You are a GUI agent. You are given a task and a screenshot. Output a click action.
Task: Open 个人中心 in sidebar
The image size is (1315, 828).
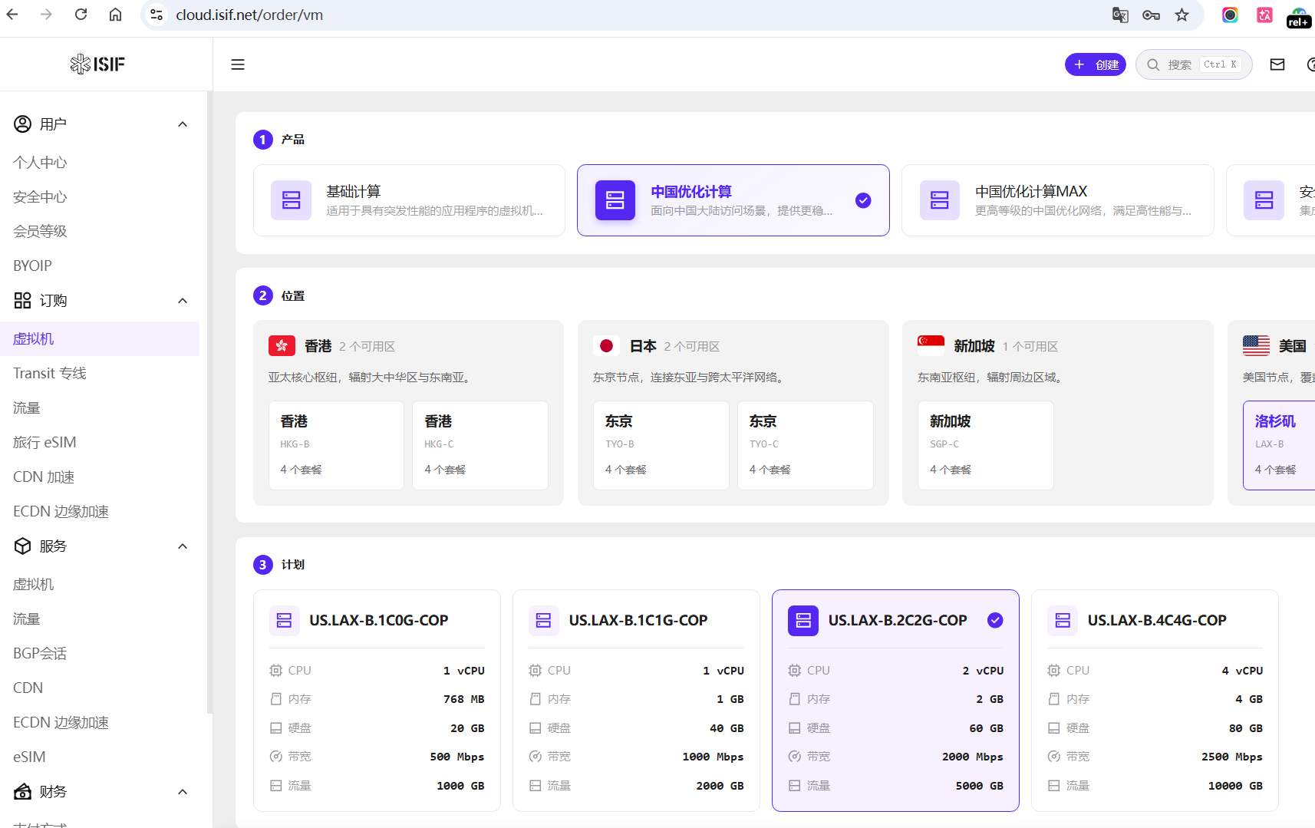[40, 163]
